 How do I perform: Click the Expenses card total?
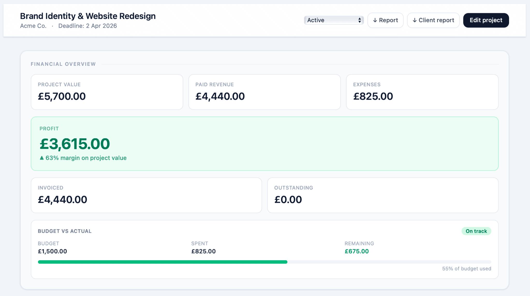pos(373,96)
